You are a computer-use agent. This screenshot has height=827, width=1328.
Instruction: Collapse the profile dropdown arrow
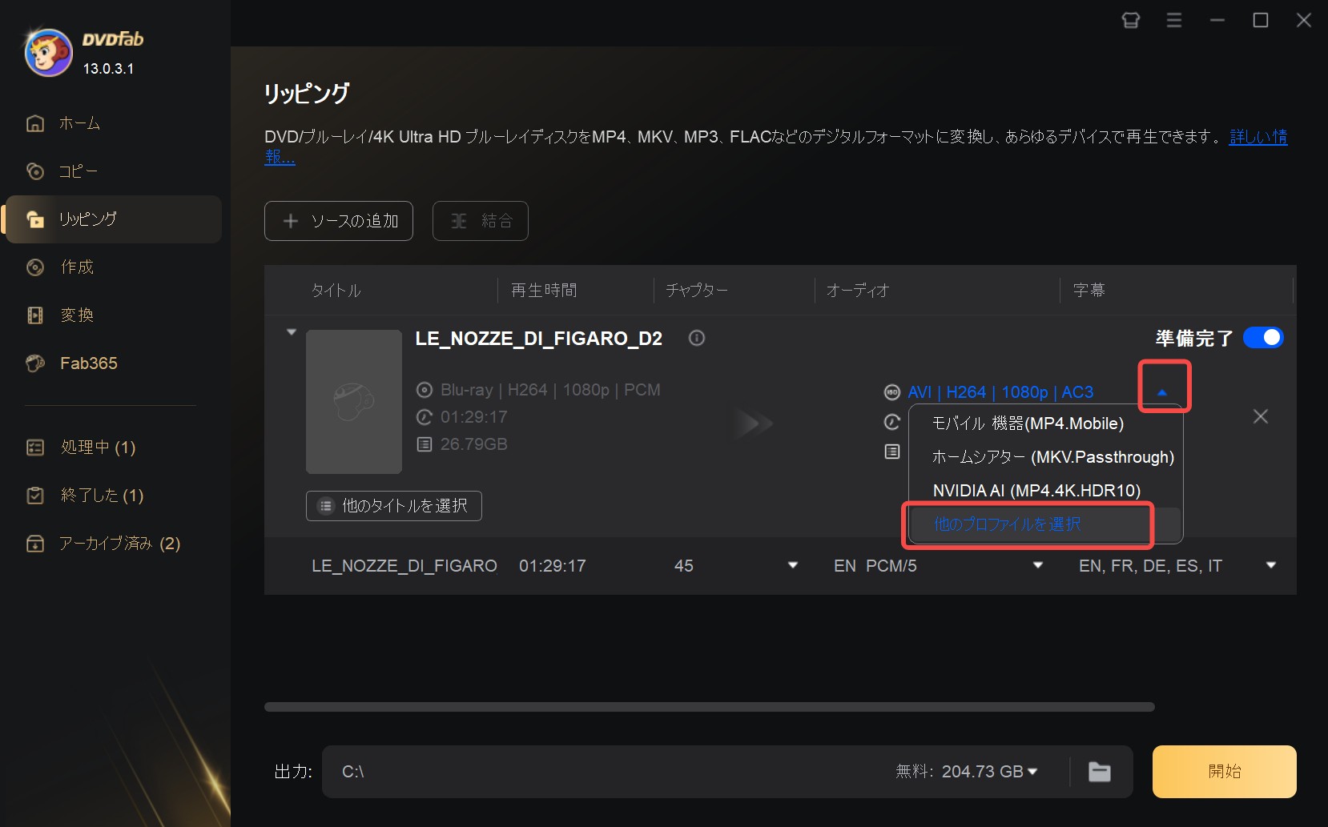tap(1162, 392)
